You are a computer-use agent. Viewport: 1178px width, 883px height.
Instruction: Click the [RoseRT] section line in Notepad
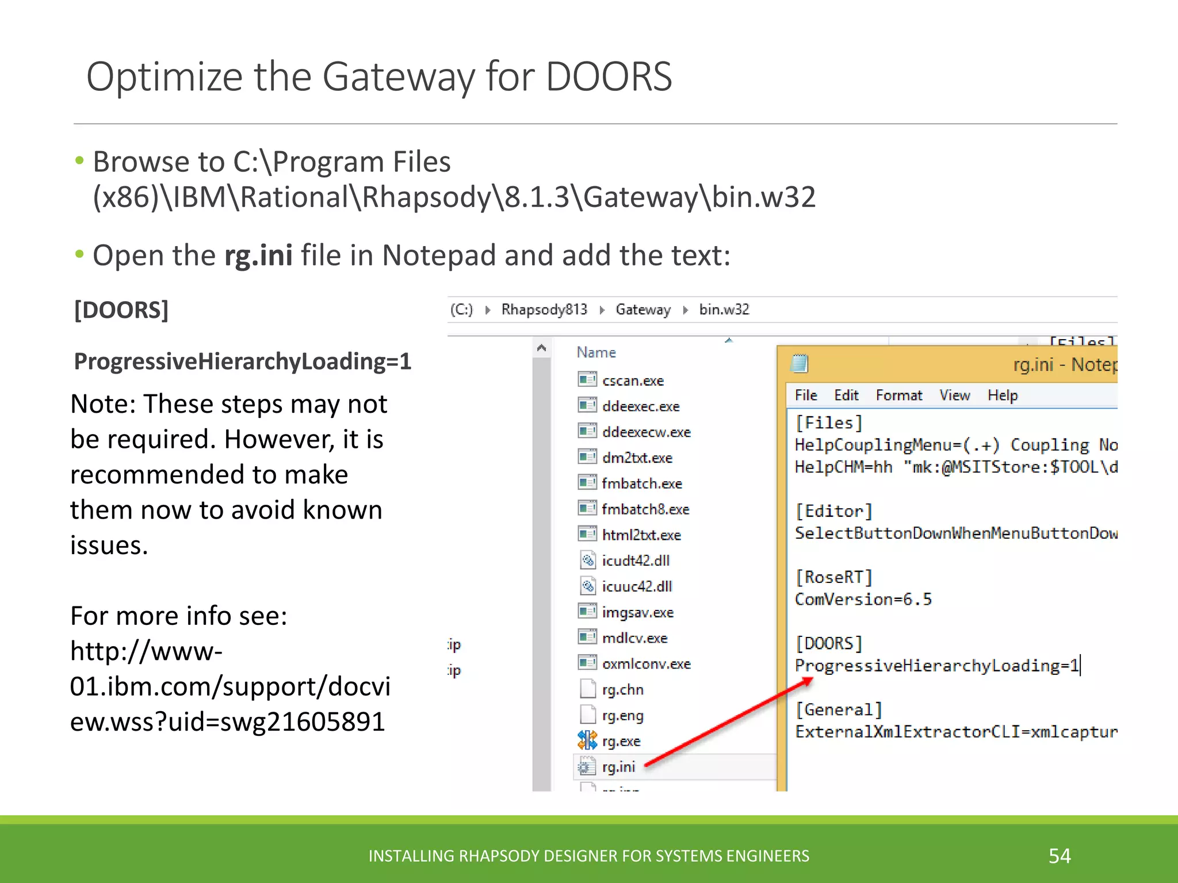(833, 577)
